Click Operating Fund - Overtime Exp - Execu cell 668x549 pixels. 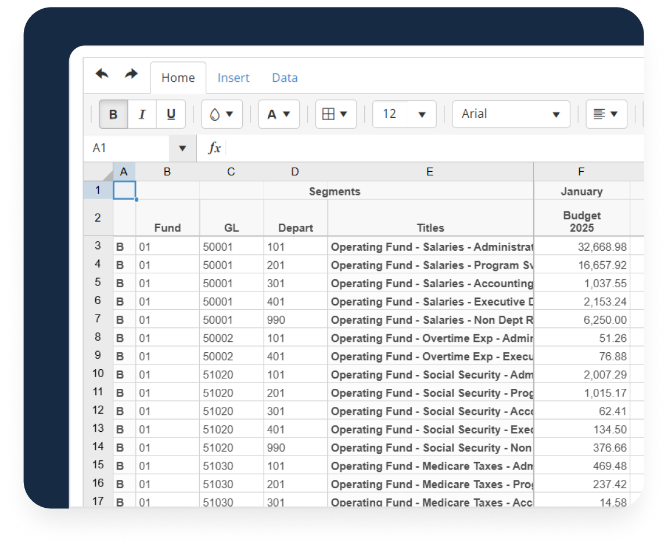click(x=430, y=356)
